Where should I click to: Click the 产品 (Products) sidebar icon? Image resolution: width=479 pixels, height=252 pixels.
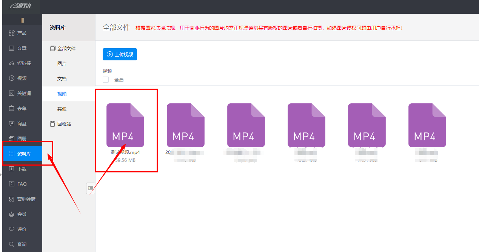coord(12,33)
